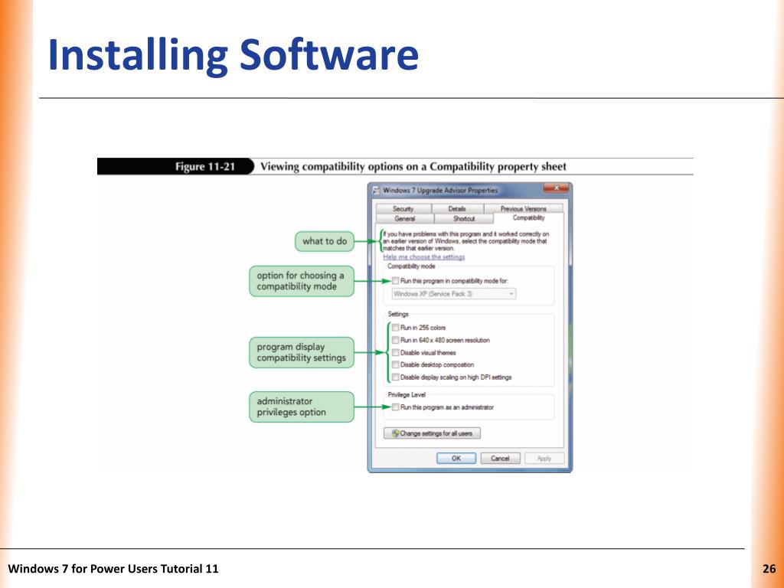
Task: Check Run in 640 x 480 screen resolution
Action: pyautogui.click(x=396, y=340)
